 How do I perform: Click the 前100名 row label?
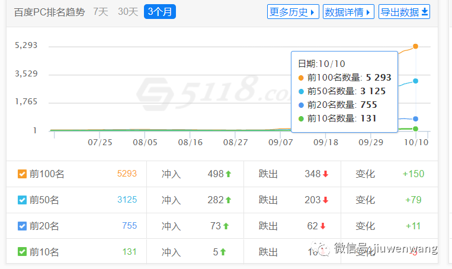[47, 174]
